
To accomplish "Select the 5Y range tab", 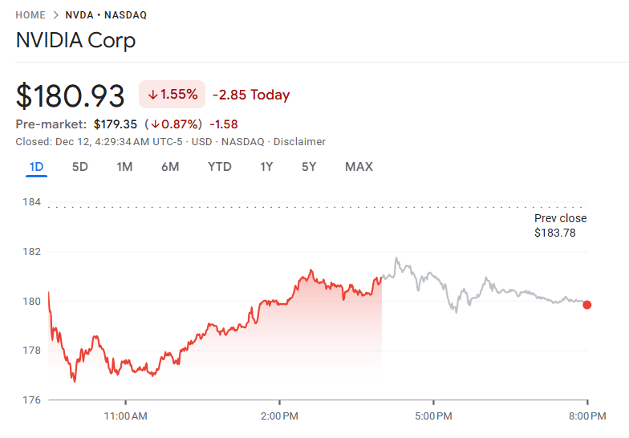I will click(x=309, y=167).
